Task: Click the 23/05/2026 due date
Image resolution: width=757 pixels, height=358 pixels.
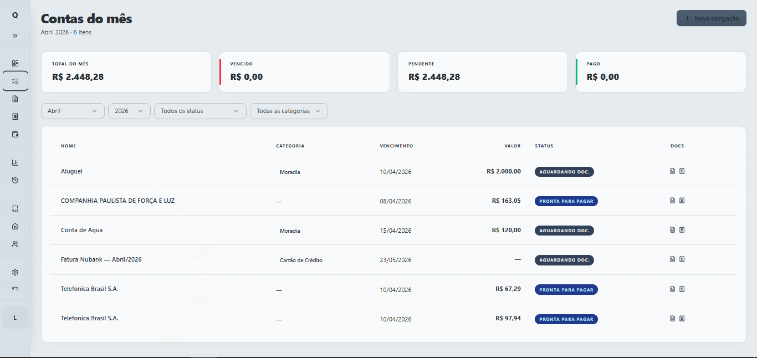Action: pyautogui.click(x=396, y=260)
